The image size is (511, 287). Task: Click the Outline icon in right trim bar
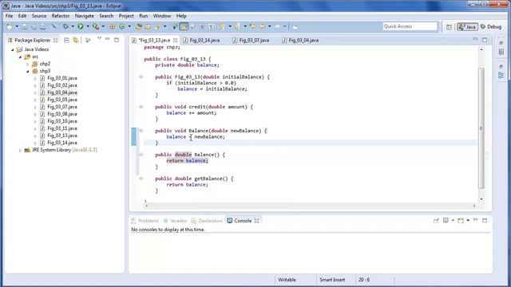coord(501,76)
